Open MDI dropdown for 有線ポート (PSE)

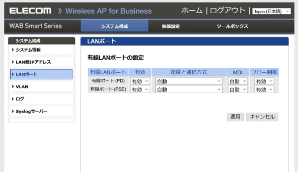pyautogui.click(x=238, y=89)
